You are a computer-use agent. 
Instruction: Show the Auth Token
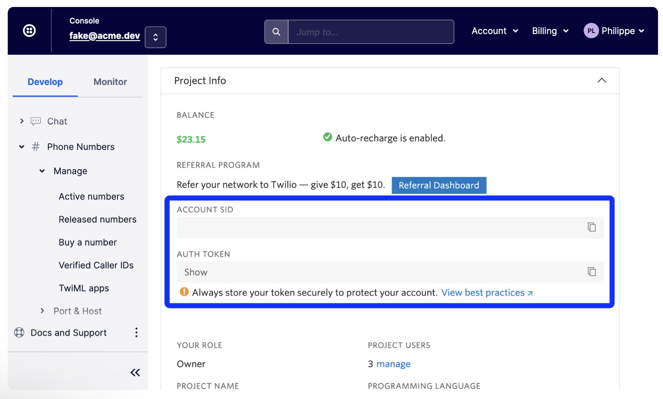pos(196,272)
